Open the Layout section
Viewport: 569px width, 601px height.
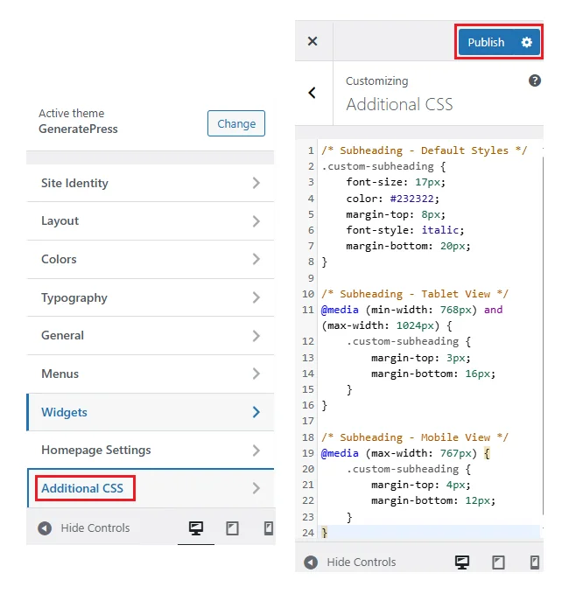click(x=151, y=221)
